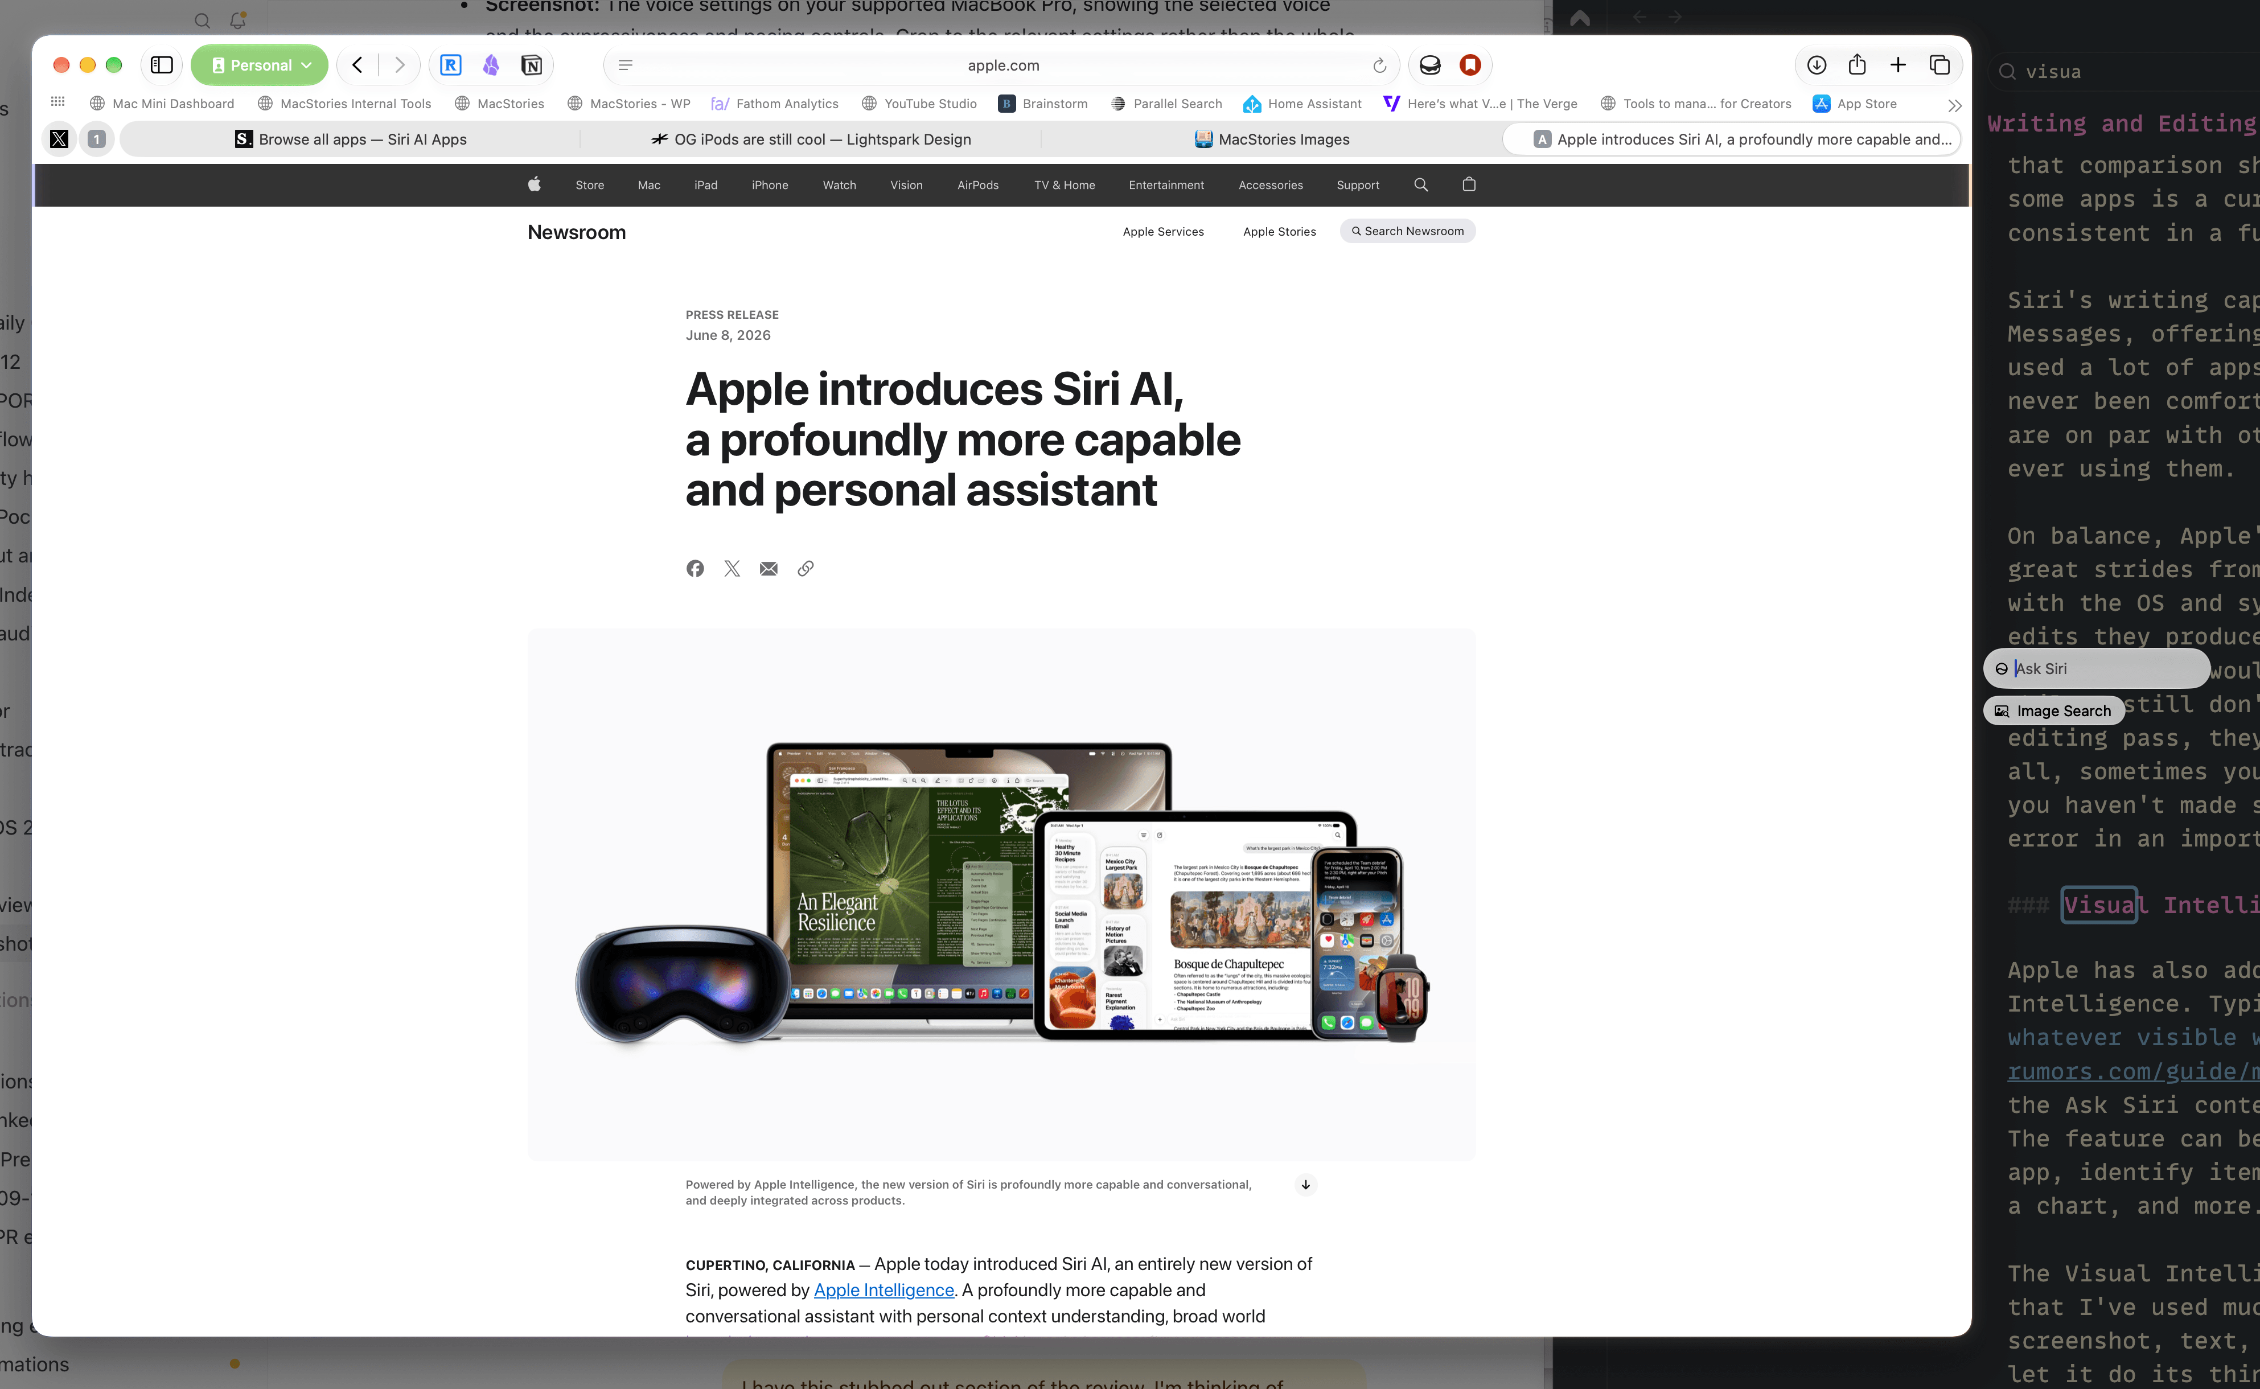Click the Siri AI devices hero image
Image resolution: width=2260 pixels, height=1389 pixels.
(x=1001, y=894)
